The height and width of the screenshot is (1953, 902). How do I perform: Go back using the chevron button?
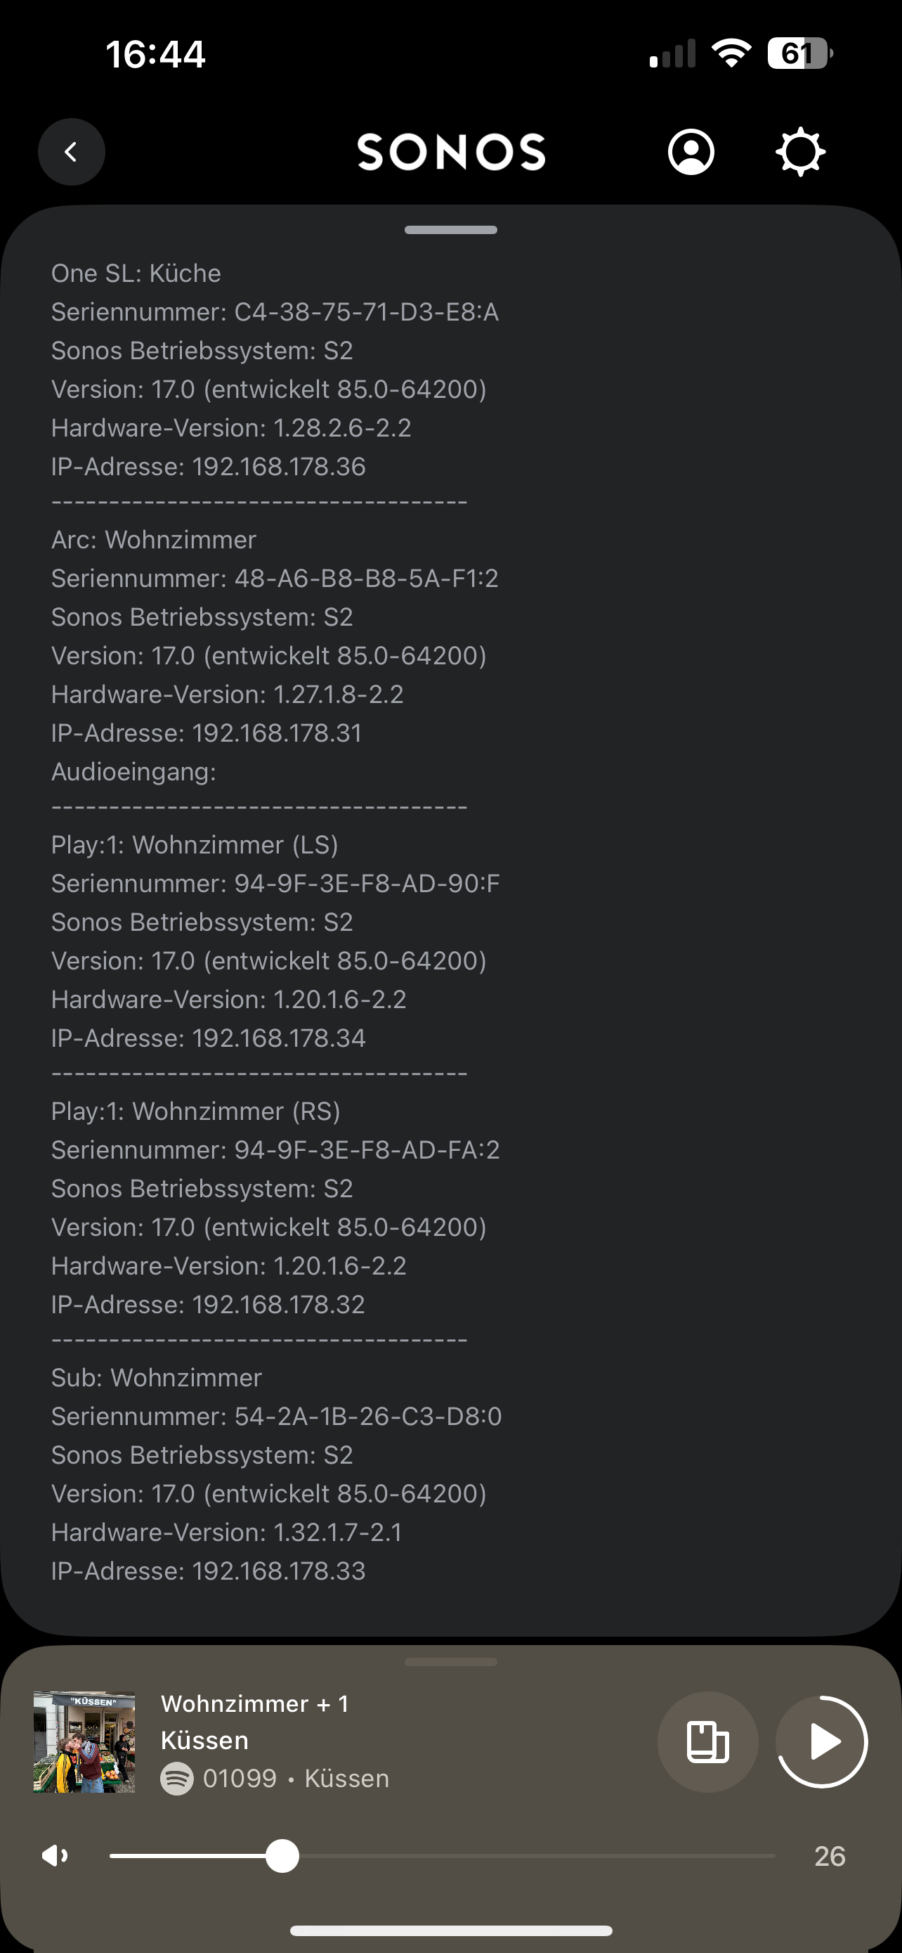[71, 153]
